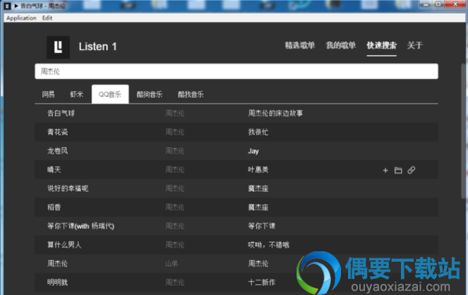Click the app icon in the title bar
468x295 pixels.
click(x=8, y=6)
